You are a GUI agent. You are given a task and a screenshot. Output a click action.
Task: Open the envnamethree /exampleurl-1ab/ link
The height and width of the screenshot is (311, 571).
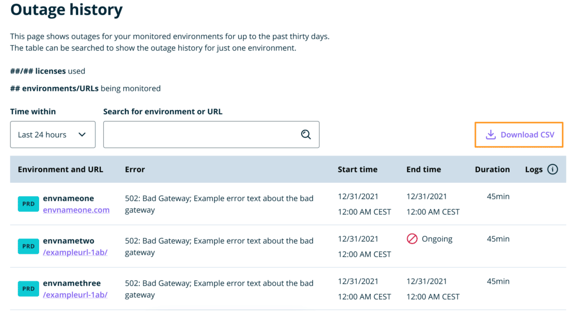point(75,295)
